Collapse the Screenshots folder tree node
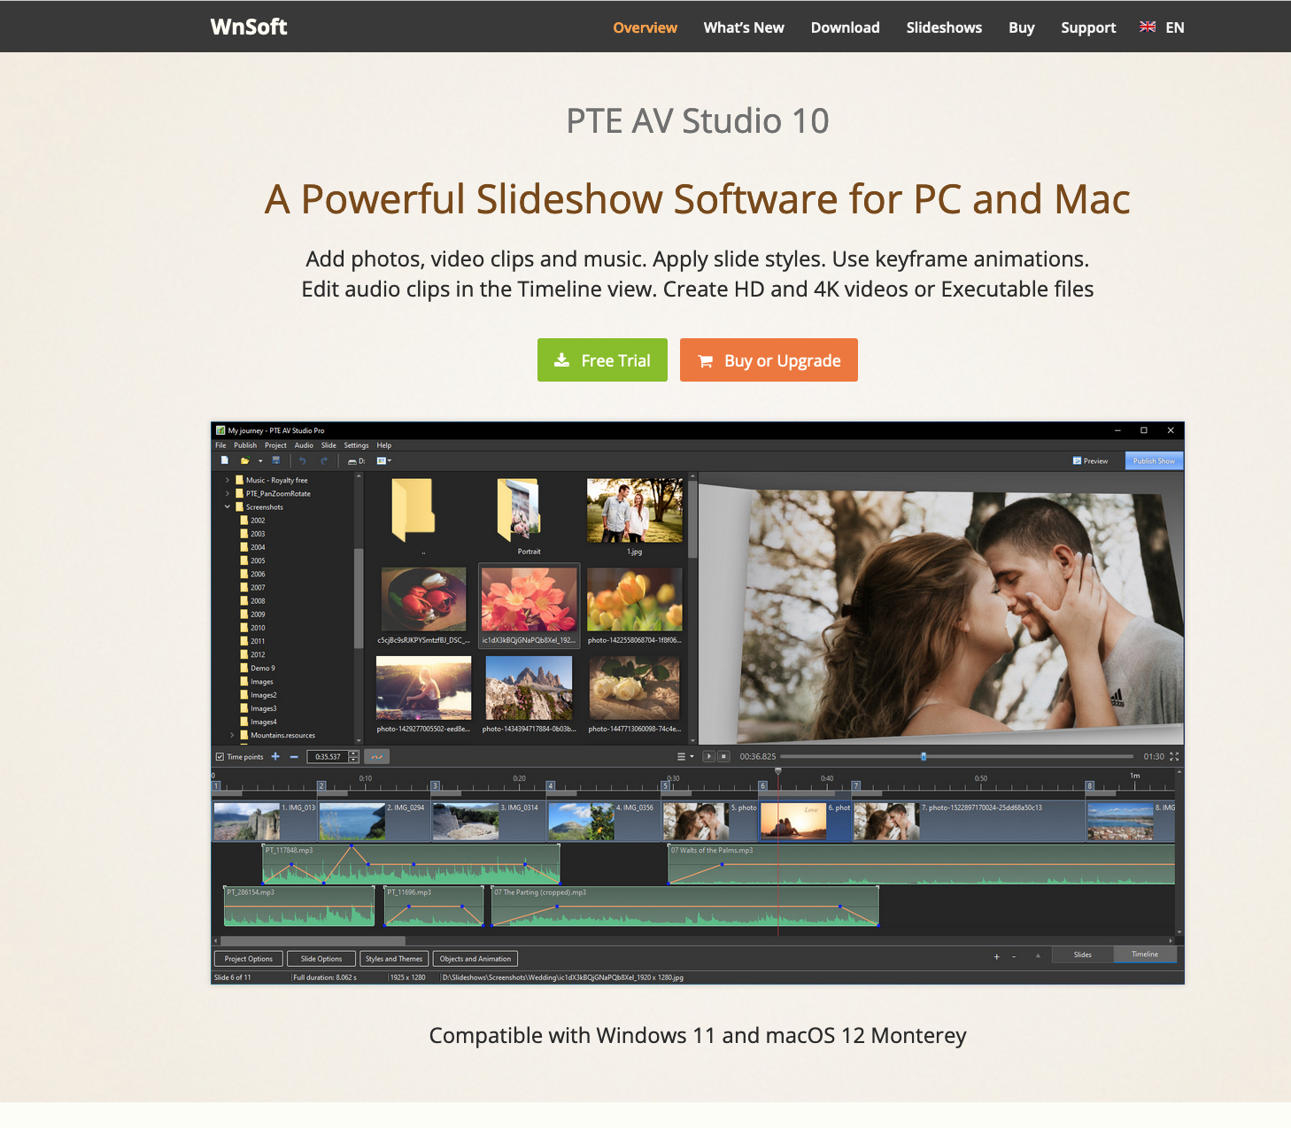Screen dimensions: 1291x1128 228,507
